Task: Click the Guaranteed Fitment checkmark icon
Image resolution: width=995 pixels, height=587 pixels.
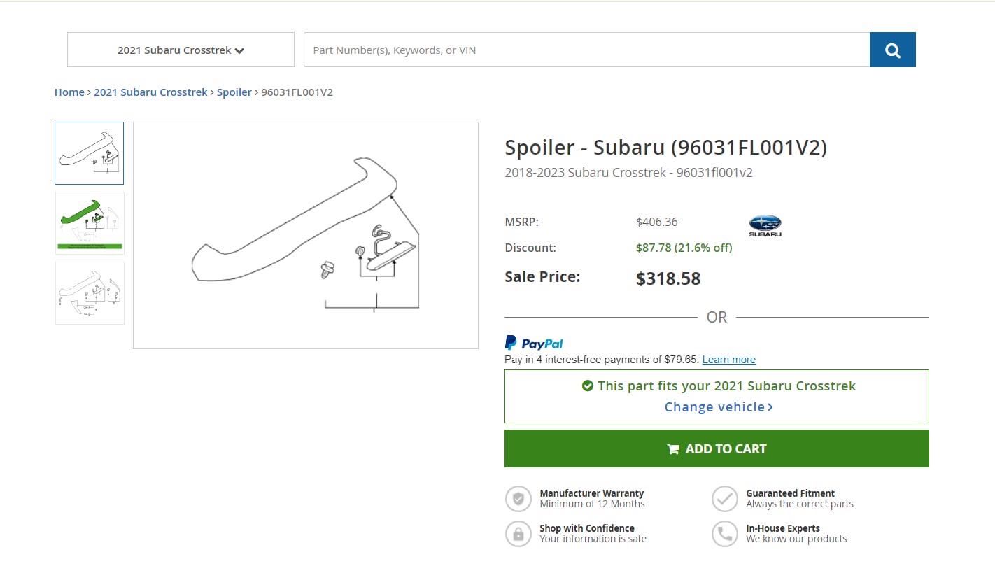Action: (725, 499)
